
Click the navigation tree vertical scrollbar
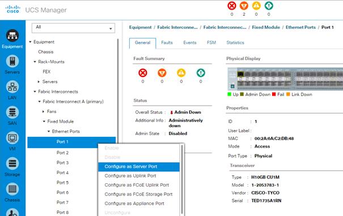118,92
